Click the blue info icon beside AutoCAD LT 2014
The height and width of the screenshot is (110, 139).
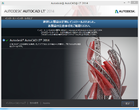click(4, 40)
